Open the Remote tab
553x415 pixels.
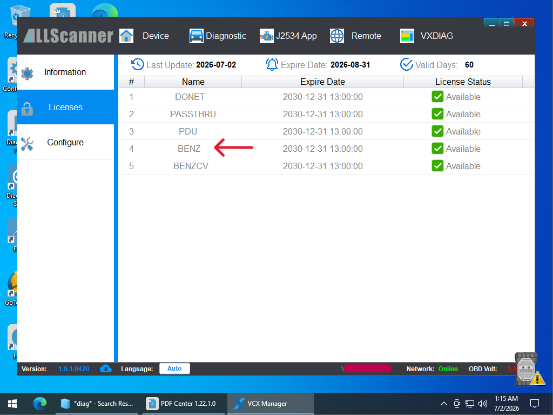pyautogui.click(x=366, y=36)
